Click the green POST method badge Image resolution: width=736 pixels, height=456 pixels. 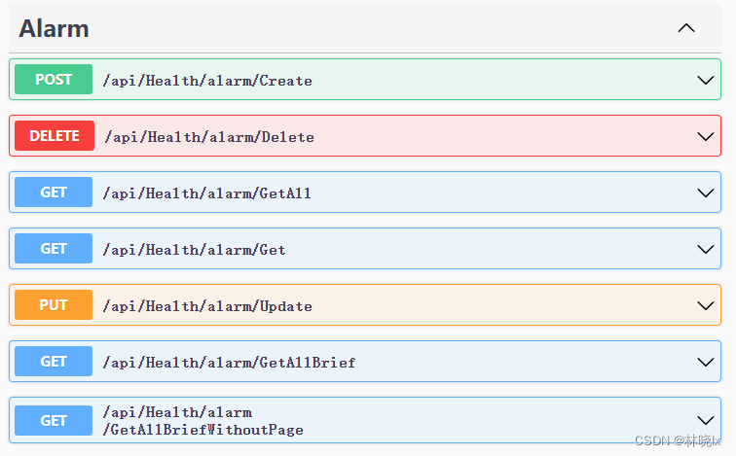54,80
